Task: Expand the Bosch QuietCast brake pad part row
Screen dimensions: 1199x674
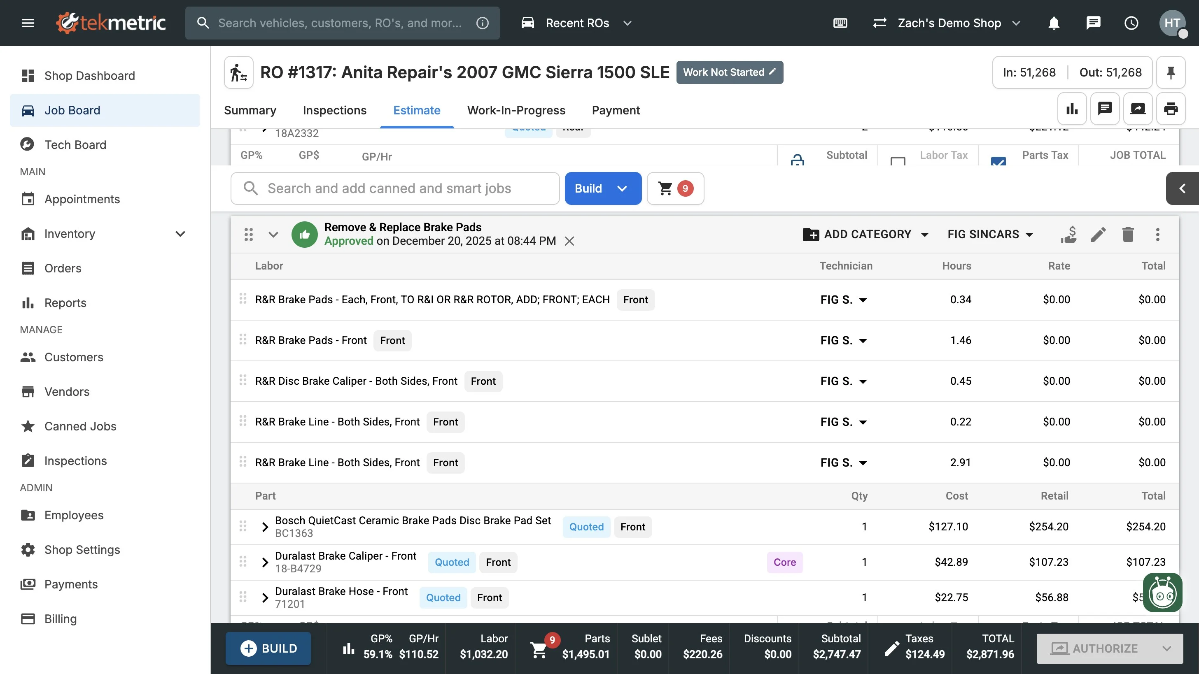Action: pos(265,527)
